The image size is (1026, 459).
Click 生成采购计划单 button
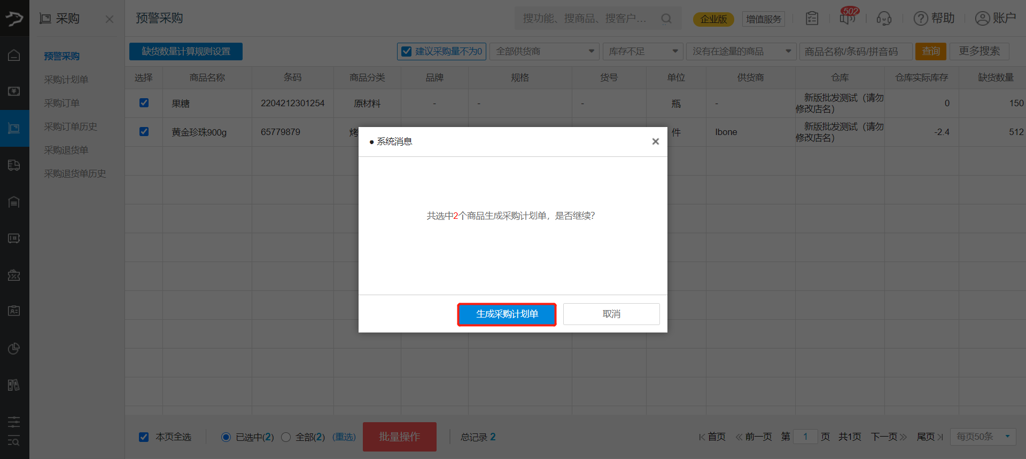pyautogui.click(x=507, y=314)
